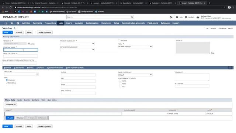This screenshot has width=236, height=133.
Task: Switch to the User Notes subtab
Action: point(52,100)
